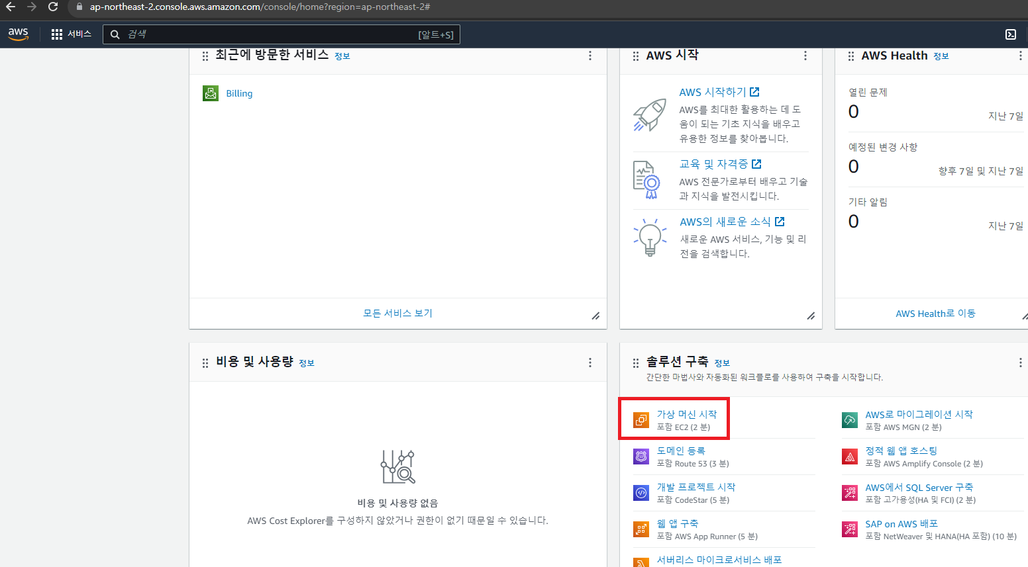The width and height of the screenshot is (1028, 567).
Task: Click the icon beside SQL Server 구축
Action: 850,493
